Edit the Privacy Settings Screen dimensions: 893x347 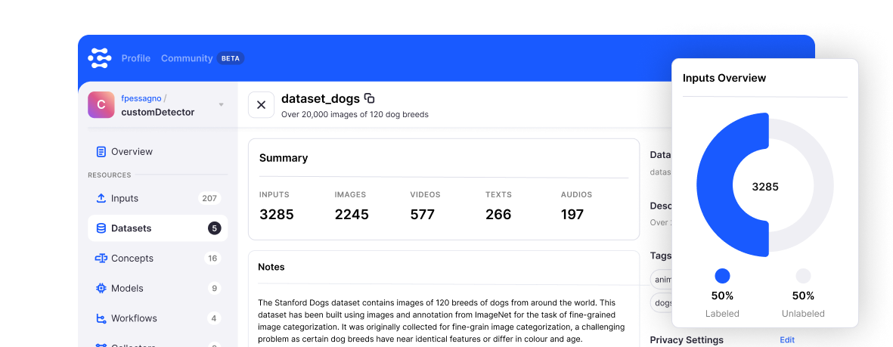787,340
